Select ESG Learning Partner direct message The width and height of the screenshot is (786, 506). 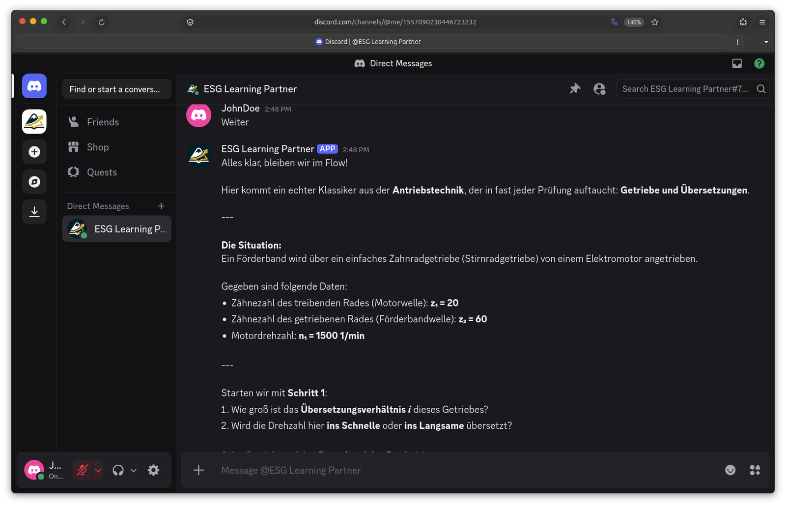(x=116, y=229)
